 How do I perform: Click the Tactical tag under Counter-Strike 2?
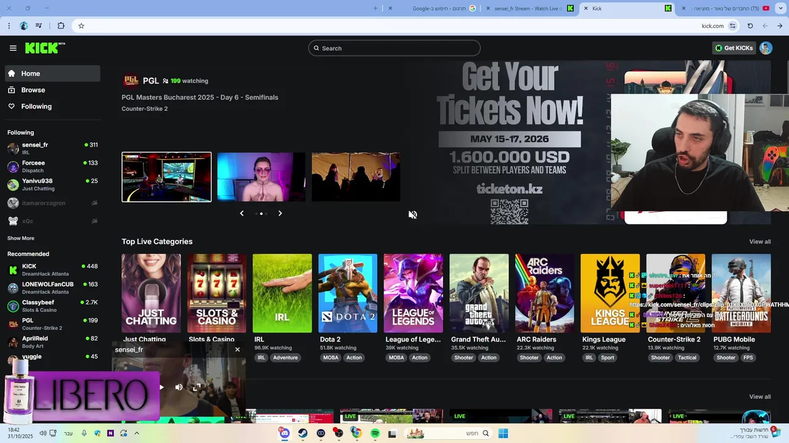(x=687, y=357)
